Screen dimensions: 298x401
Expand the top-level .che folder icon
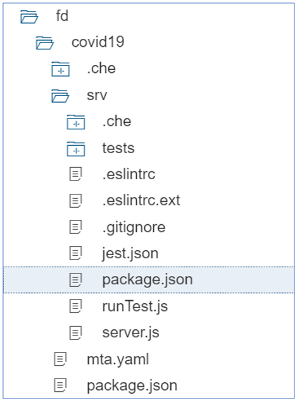60,69
